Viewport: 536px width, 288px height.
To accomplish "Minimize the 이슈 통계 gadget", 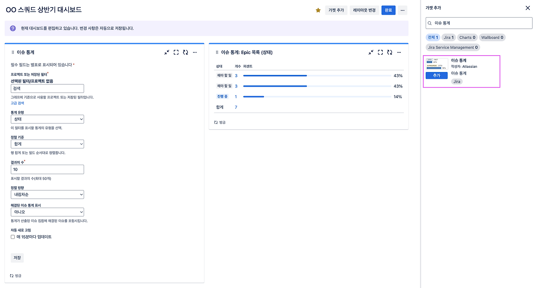I will 167,52.
